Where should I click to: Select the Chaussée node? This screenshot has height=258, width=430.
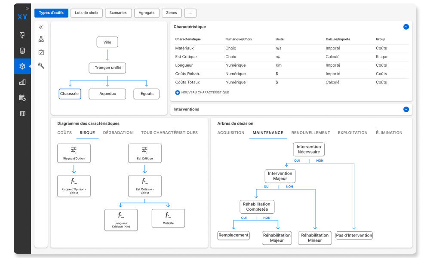coord(70,94)
